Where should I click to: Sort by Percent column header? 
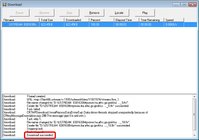[x=101, y=20]
